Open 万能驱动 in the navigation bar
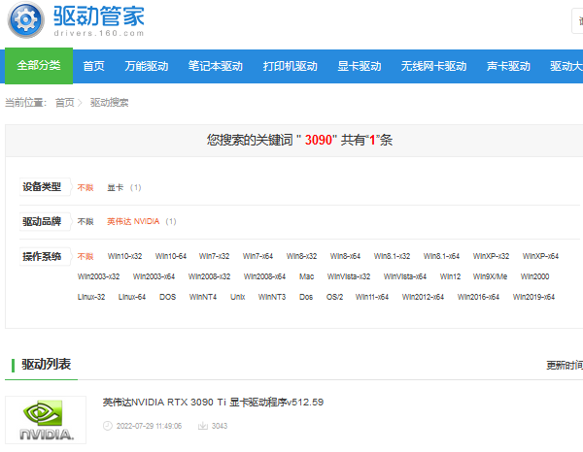The width and height of the screenshot is (583, 452). (x=146, y=66)
